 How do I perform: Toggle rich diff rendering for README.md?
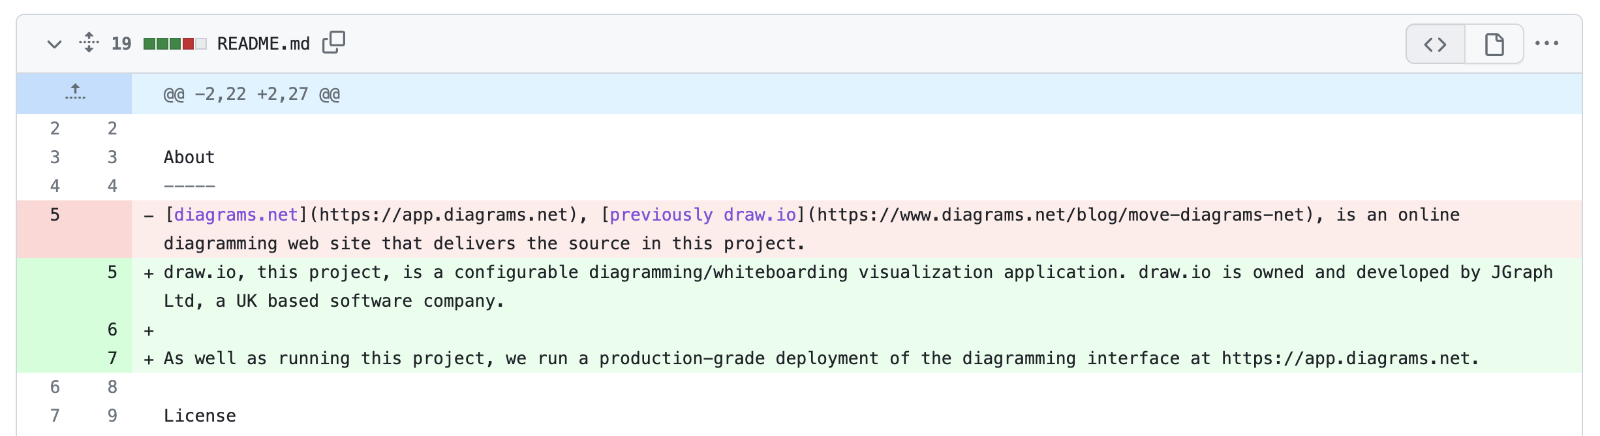[1494, 44]
